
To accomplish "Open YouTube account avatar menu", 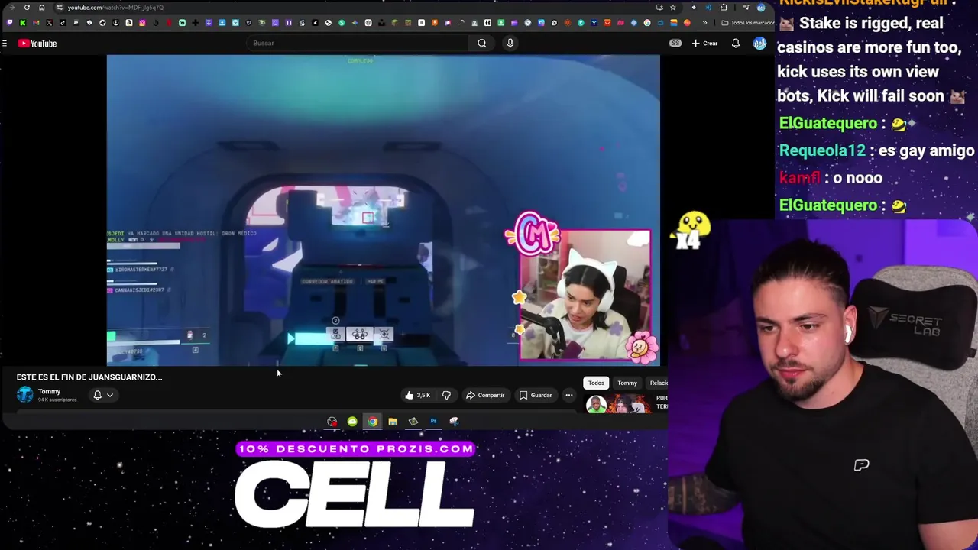I will point(759,44).
